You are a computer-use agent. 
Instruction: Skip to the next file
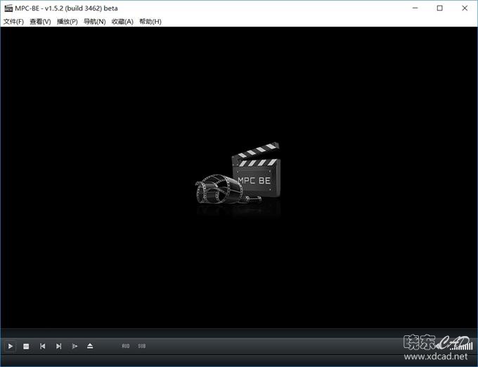pyautogui.click(x=58, y=346)
